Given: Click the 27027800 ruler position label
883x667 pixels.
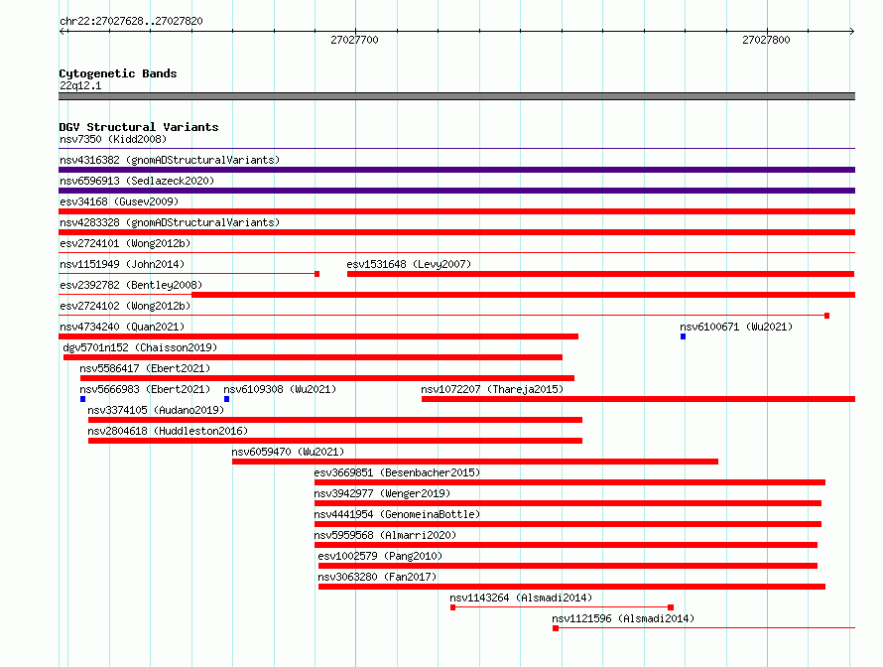Looking at the screenshot, I should (767, 40).
